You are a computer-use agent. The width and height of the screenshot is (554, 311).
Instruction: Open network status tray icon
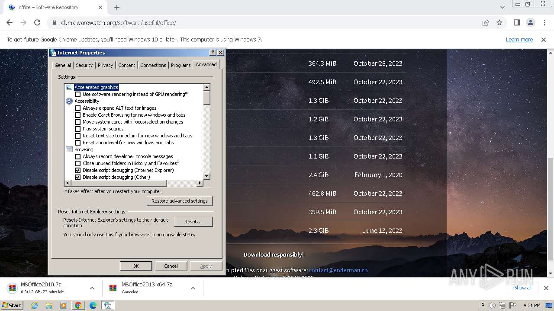click(x=502, y=305)
